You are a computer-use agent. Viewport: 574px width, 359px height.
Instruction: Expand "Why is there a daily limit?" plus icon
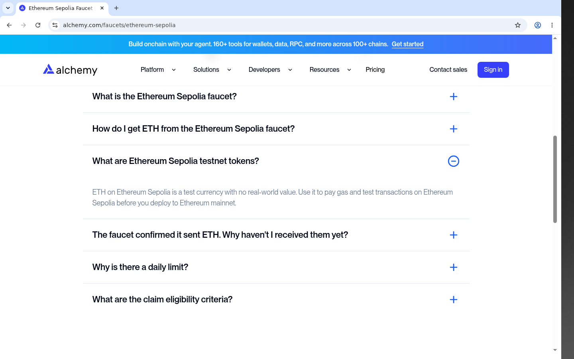point(454,267)
